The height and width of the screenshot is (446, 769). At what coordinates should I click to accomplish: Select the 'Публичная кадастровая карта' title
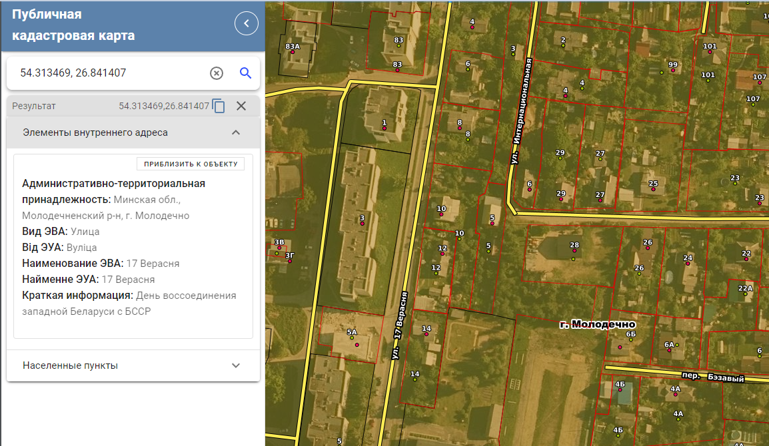pos(73,25)
